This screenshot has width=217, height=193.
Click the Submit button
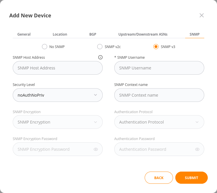pyautogui.click(x=192, y=178)
